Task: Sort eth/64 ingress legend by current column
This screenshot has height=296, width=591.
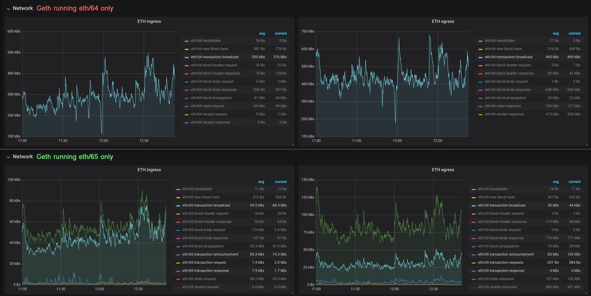Action: 280,33
